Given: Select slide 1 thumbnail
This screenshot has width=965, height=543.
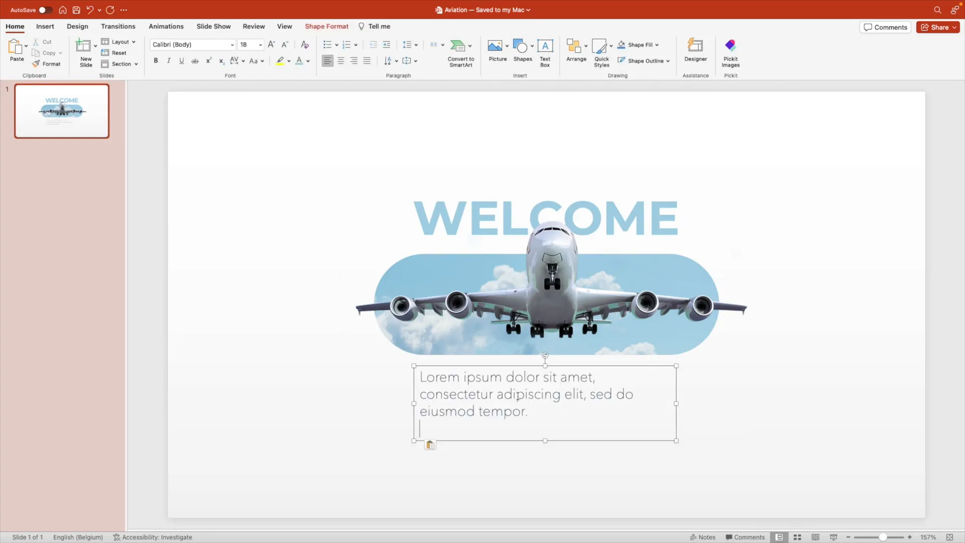Looking at the screenshot, I should pos(62,111).
